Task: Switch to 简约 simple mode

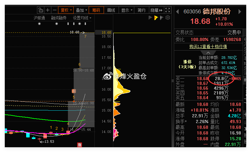Action: [x=142, y=10]
